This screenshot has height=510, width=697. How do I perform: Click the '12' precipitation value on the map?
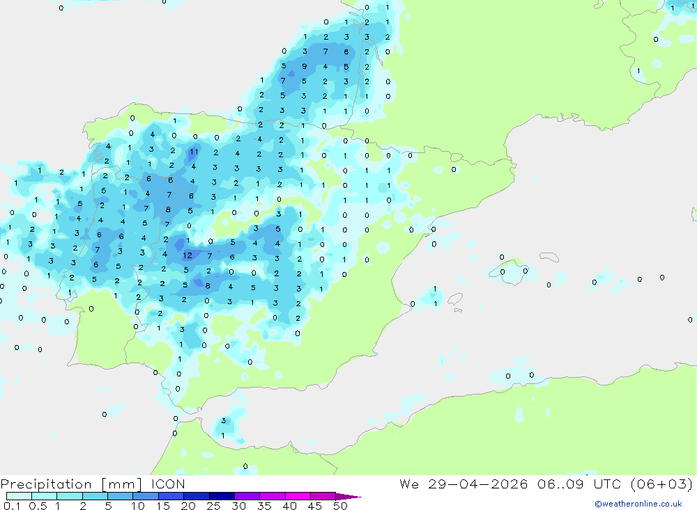[187, 255]
